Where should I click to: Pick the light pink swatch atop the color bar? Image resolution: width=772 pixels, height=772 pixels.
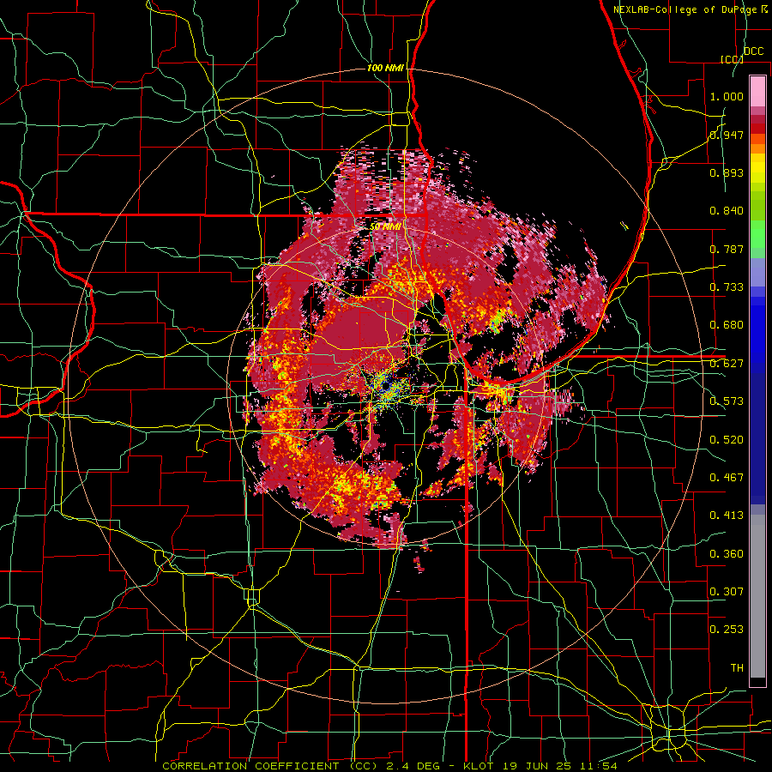coord(757,91)
